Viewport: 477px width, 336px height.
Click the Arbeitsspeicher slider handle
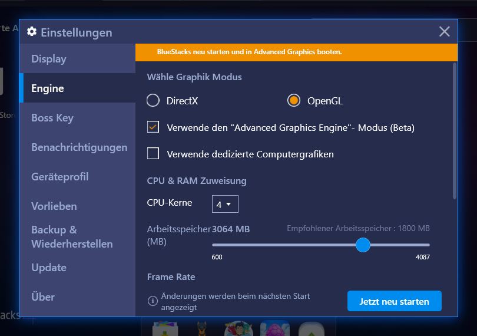(363, 245)
